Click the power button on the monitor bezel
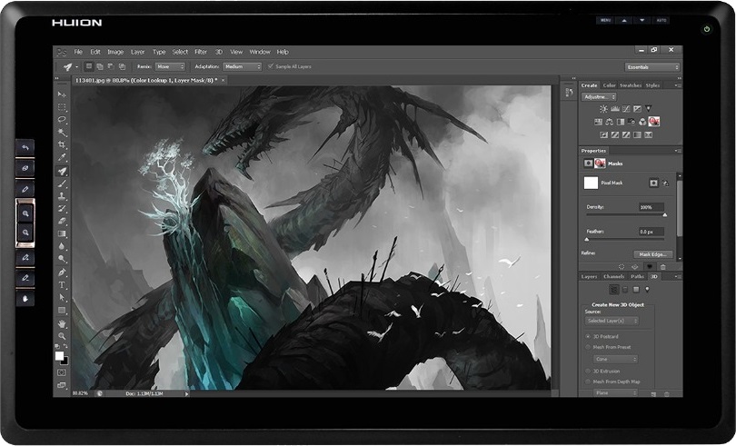 [706, 29]
